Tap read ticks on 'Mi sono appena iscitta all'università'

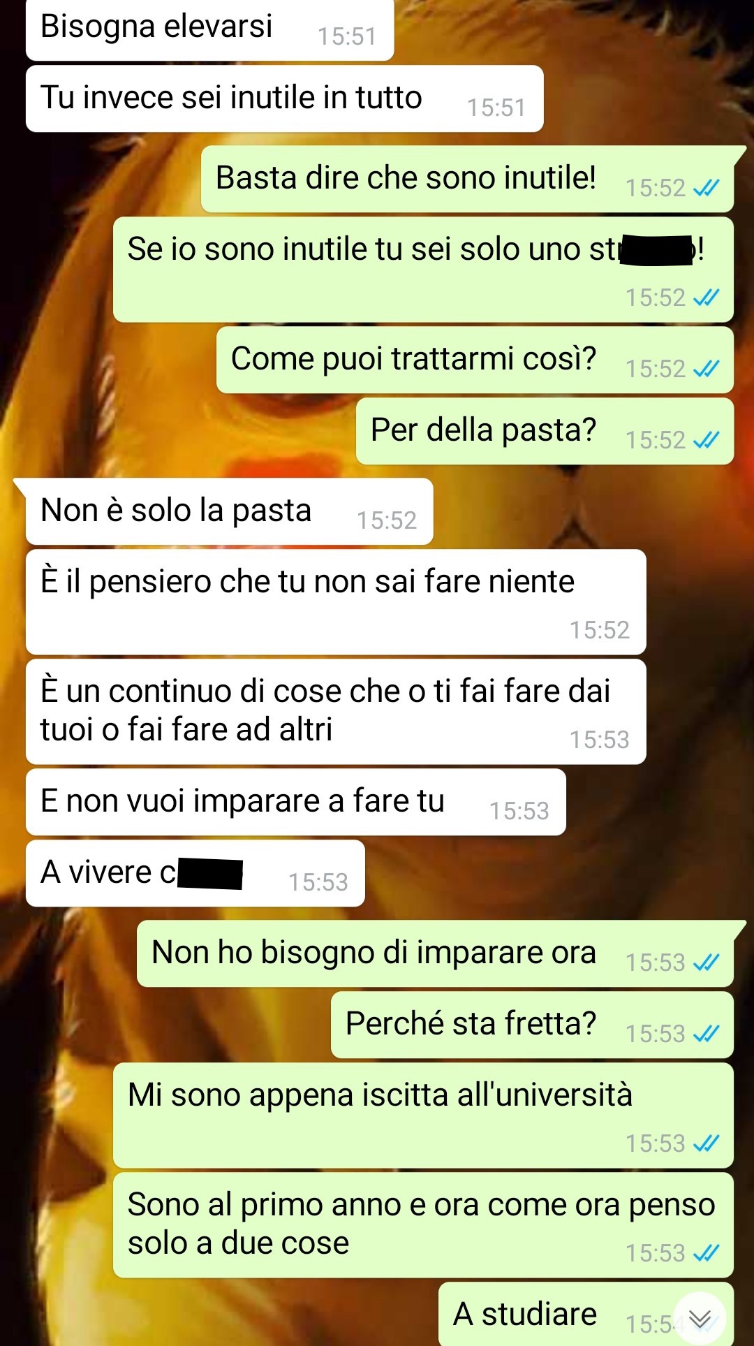[706, 1143]
